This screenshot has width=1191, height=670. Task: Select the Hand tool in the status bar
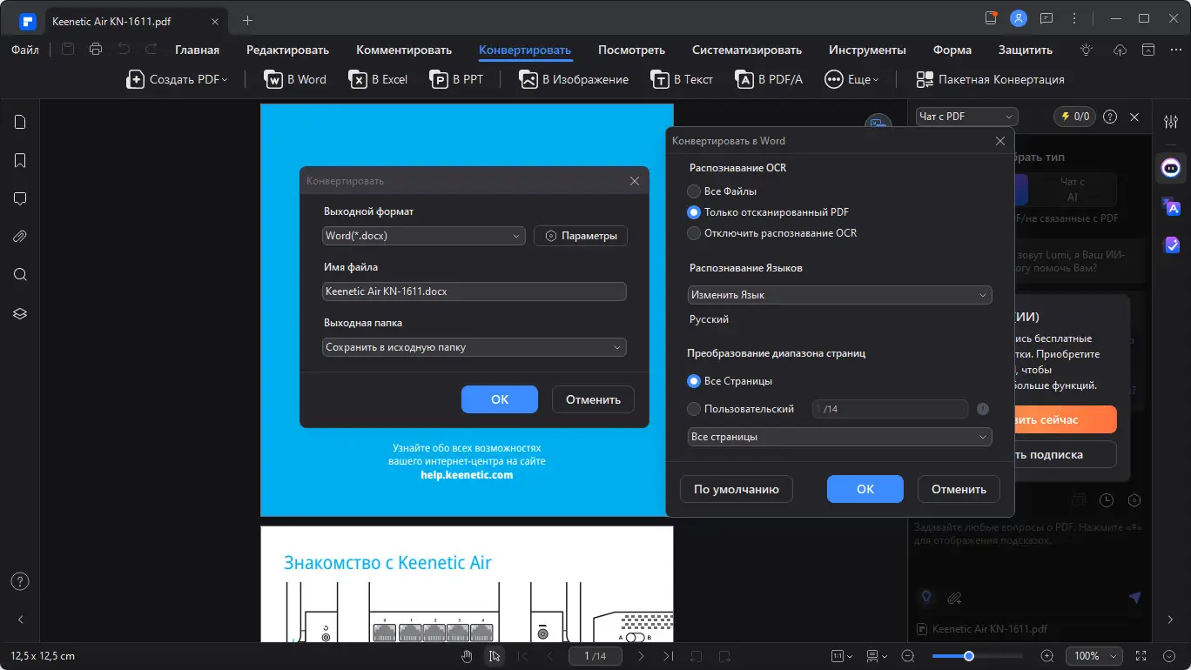point(467,656)
